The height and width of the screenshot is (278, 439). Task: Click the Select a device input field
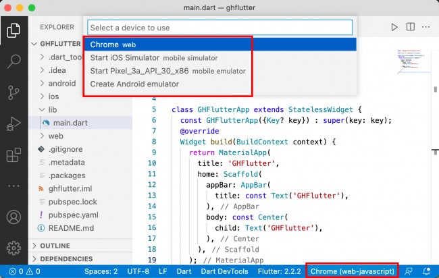[219, 28]
